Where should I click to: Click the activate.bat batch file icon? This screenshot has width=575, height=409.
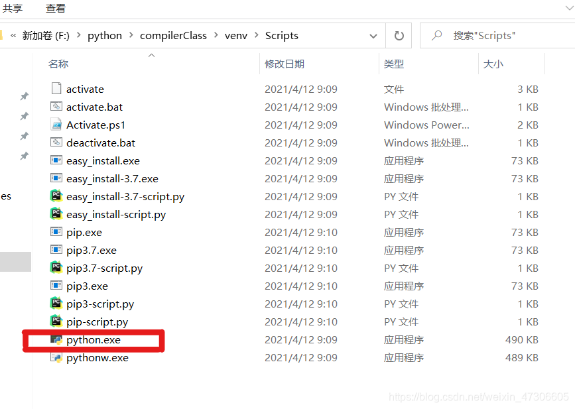pyautogui.click(x=56, y=107)
